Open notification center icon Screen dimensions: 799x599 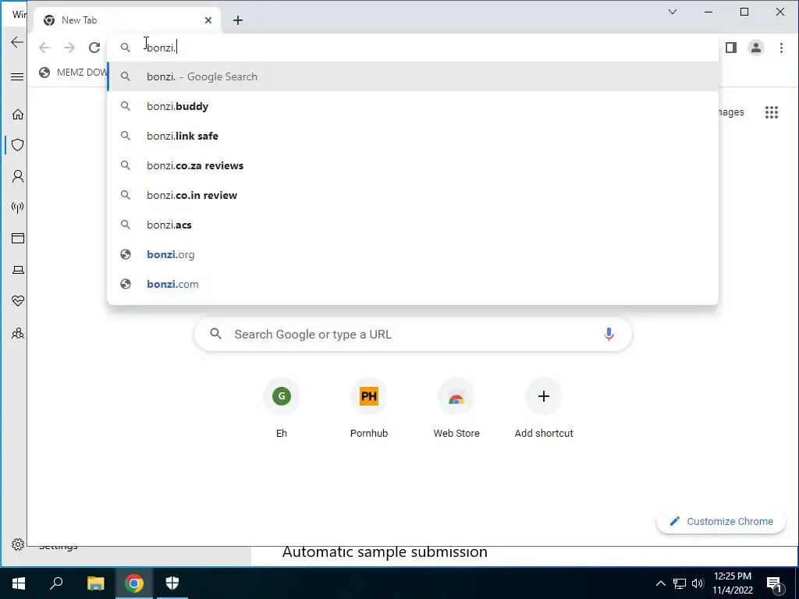(x=775, y=583)
